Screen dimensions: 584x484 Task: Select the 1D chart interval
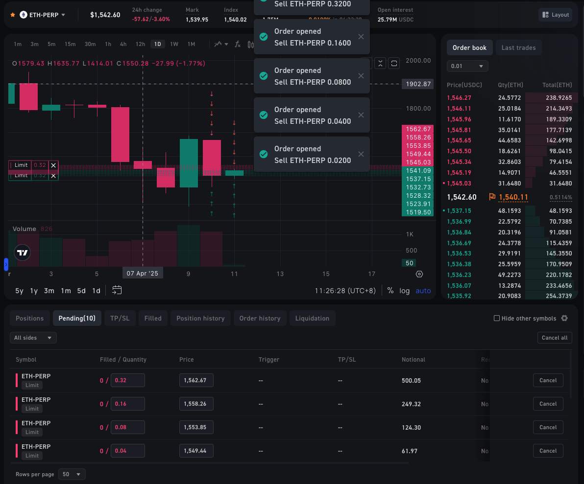tap(158, 44)
